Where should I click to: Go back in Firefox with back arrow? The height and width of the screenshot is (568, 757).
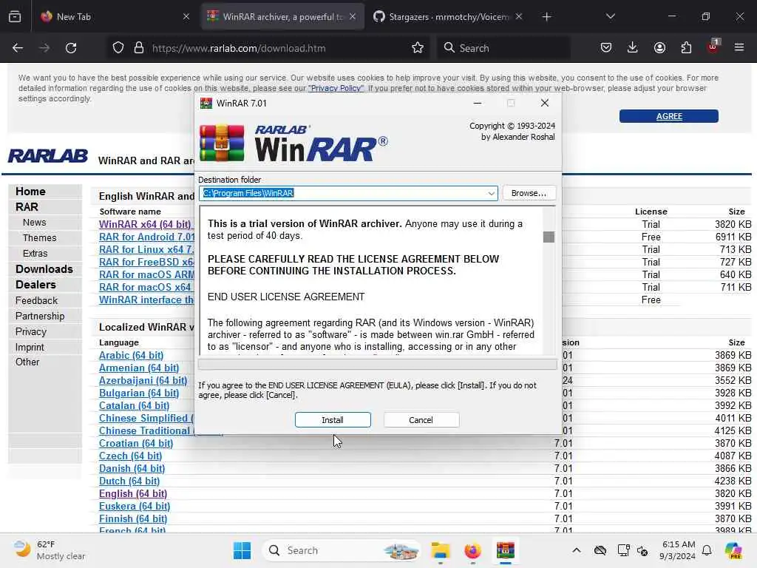(x=18, y=48)
